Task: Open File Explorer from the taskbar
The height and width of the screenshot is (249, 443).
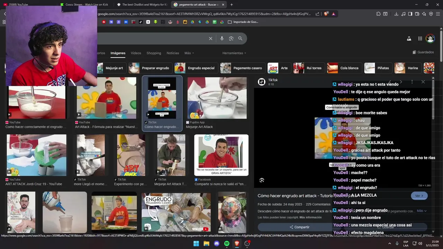Action: [206, 243]
